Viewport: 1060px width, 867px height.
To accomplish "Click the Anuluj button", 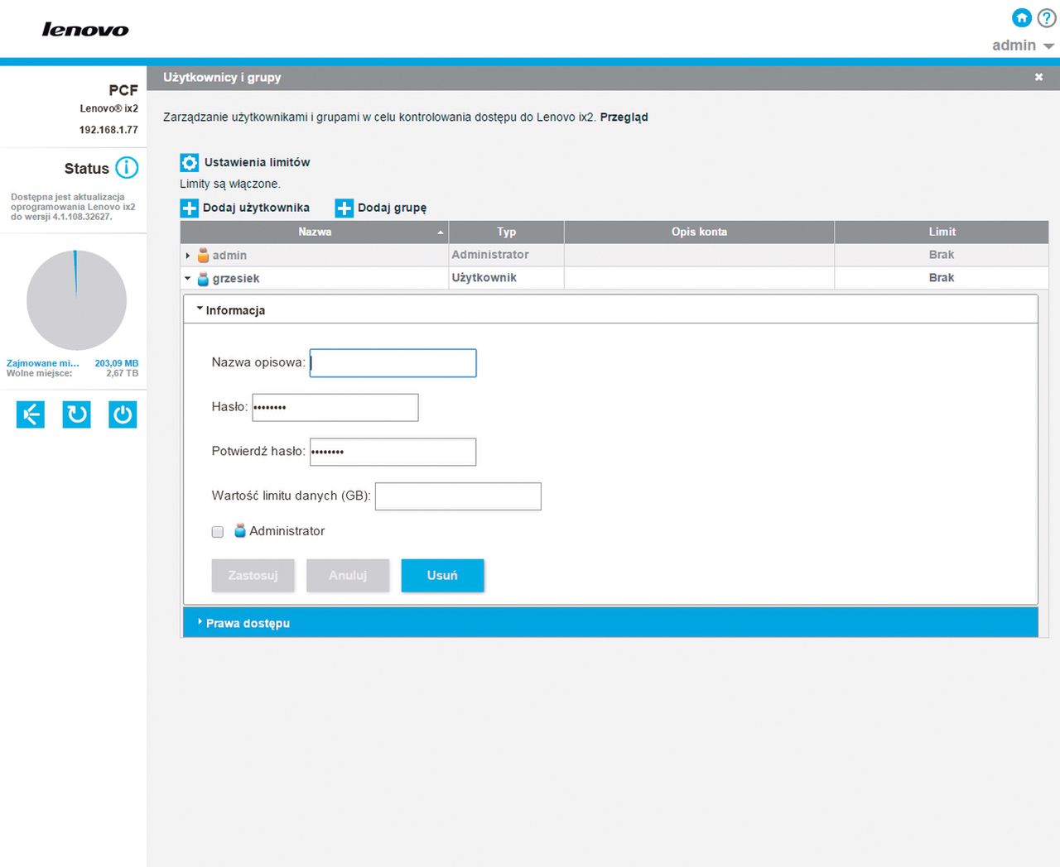I will click(348, 576).
